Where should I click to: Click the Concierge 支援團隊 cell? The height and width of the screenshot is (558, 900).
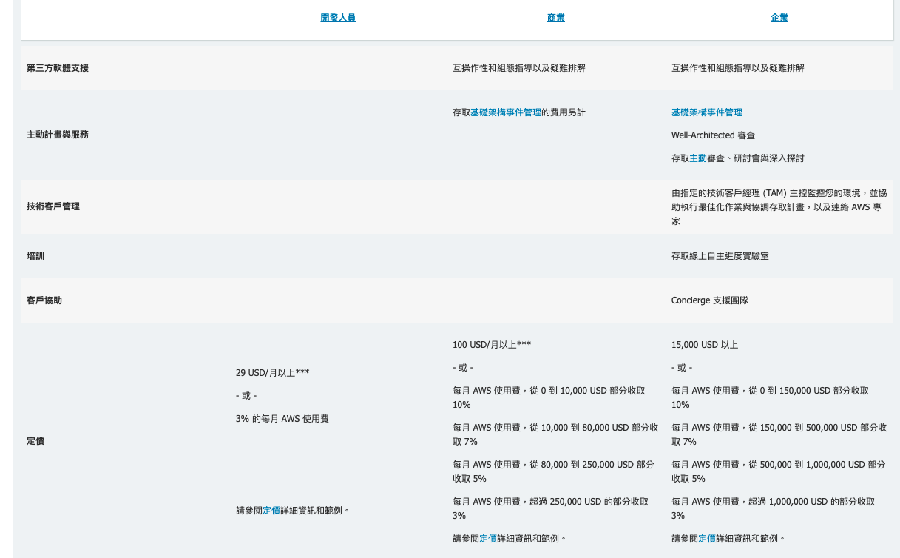709,300
